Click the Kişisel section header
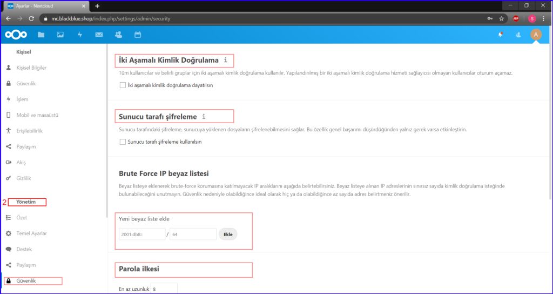 pos(24,52)
